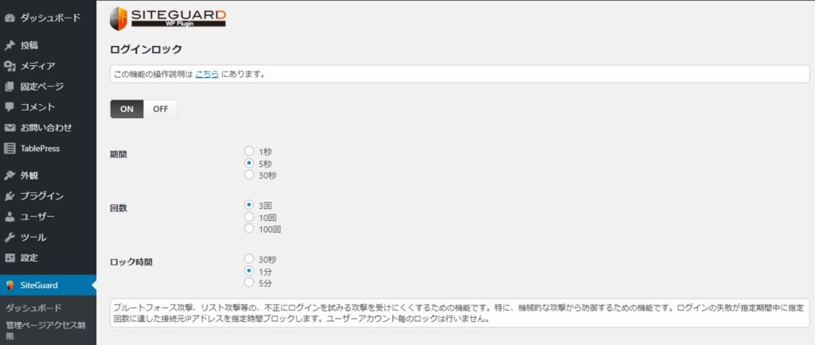Click the paintbrush icon beside 外観

point(10,176)
